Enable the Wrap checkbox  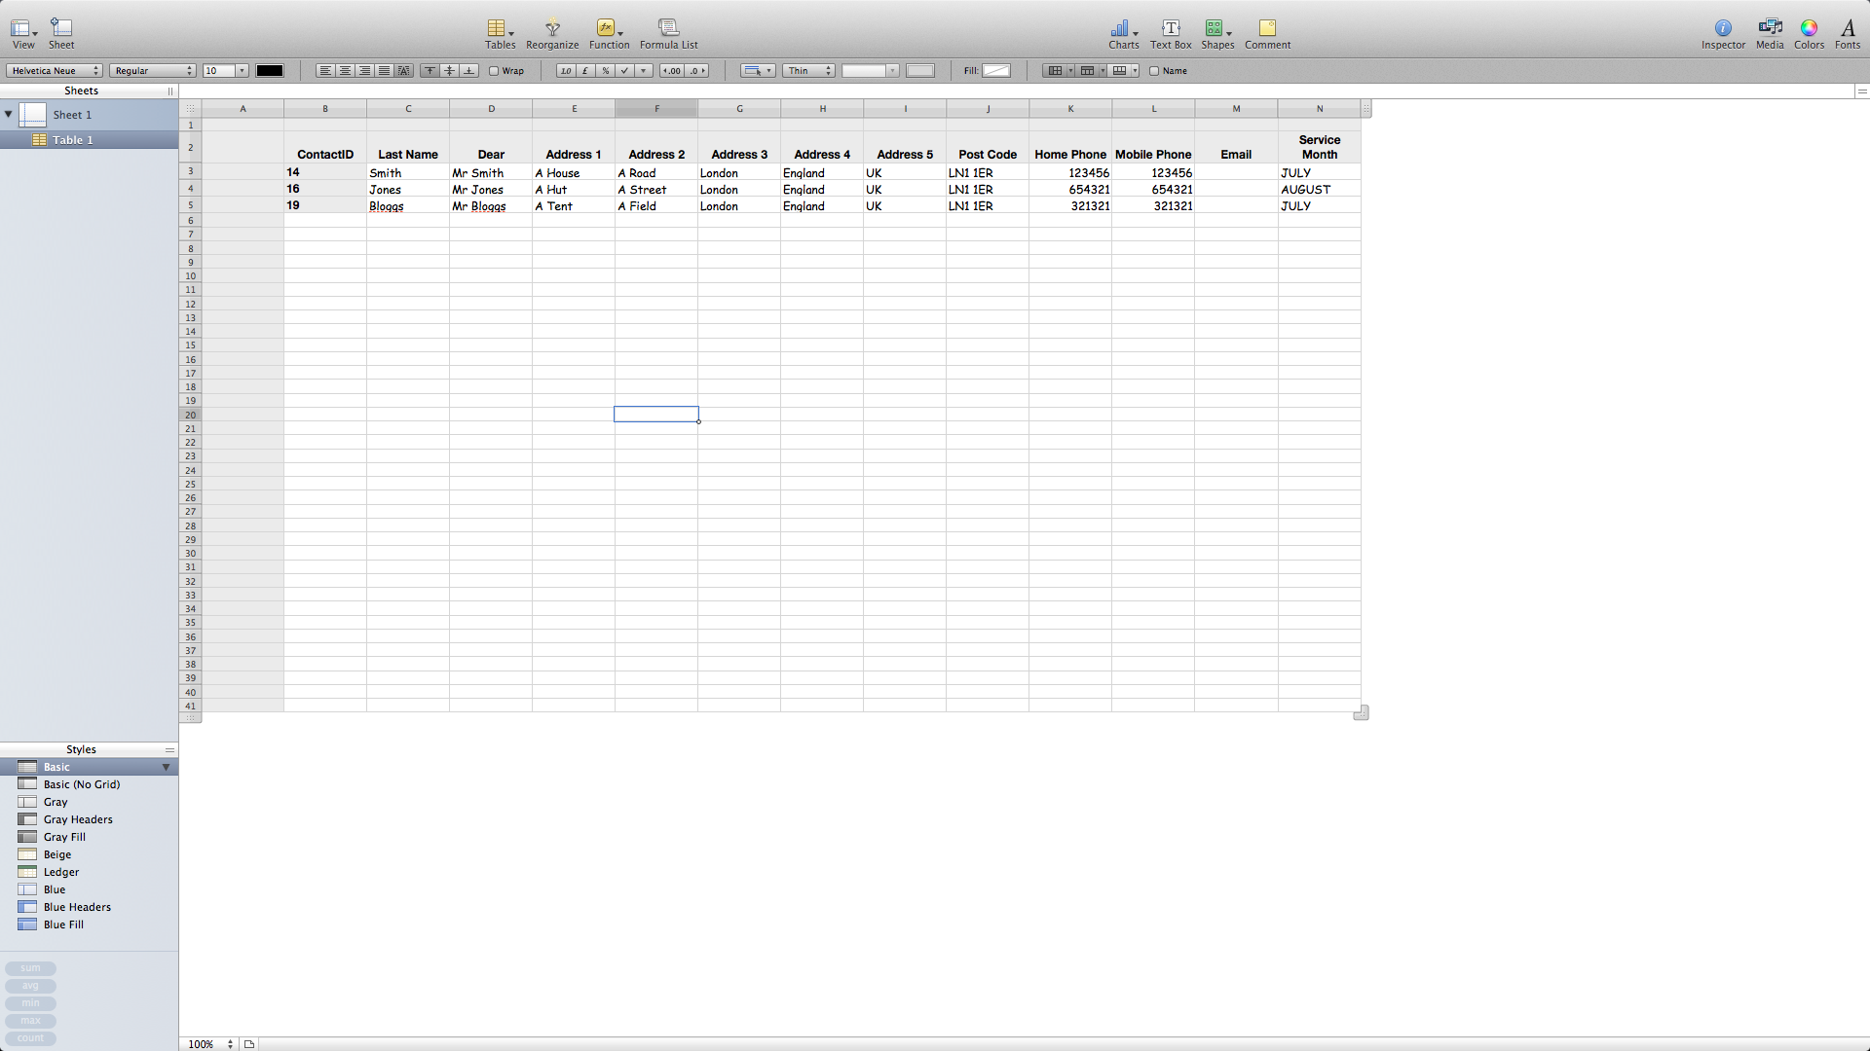(494, 71)
